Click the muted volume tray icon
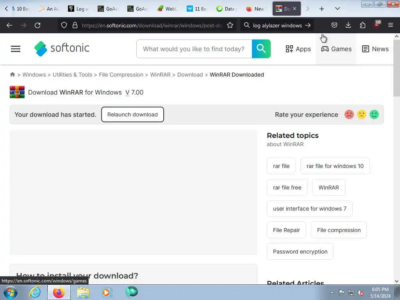The image size is (400, 300). (361, 293)
